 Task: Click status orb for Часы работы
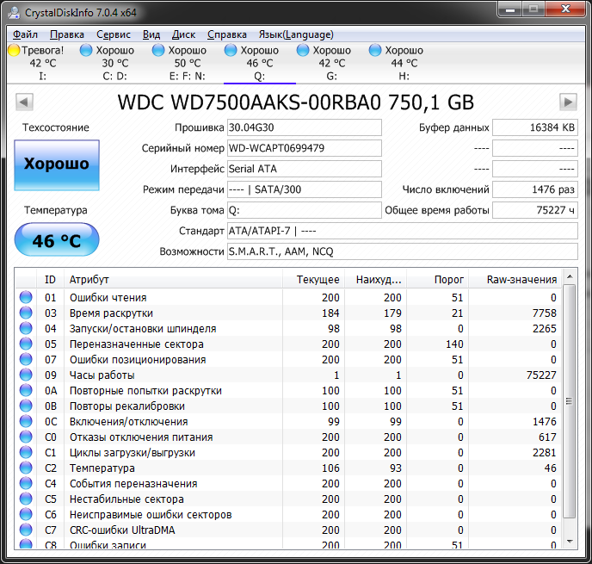[26, 375]
